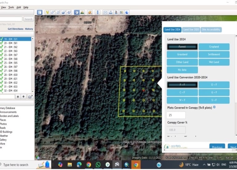Image resolution: width=237 pixels, height=170 pixels.
Task: Click the Google Earth Pro taskbar icon
Action: pos(117,165)
